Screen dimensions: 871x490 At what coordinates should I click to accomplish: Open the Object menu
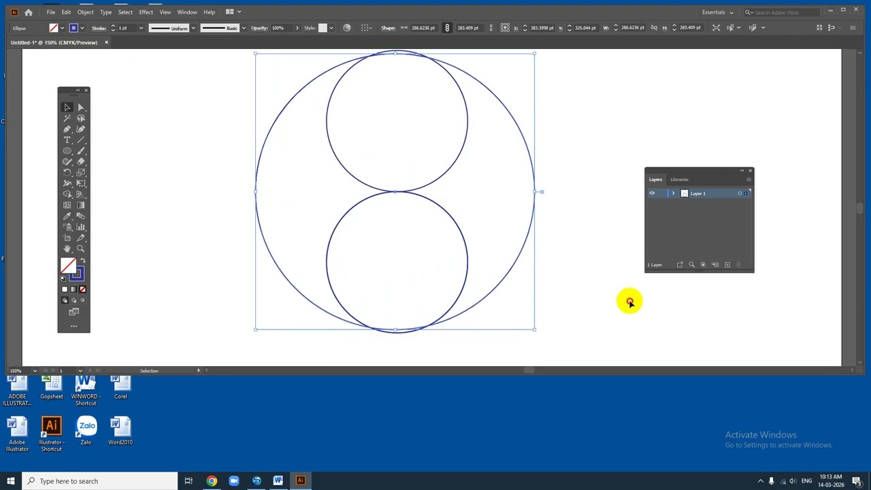pos(85,12)
